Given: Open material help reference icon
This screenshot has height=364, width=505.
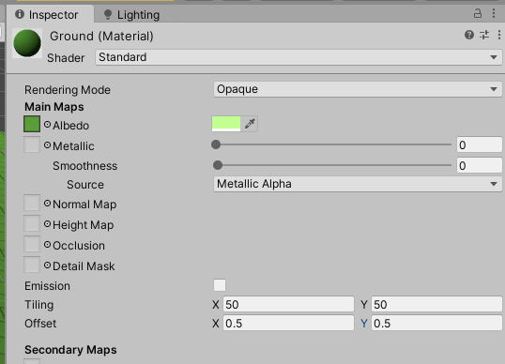Looking at the screenshot, I should tap(469, 35).
